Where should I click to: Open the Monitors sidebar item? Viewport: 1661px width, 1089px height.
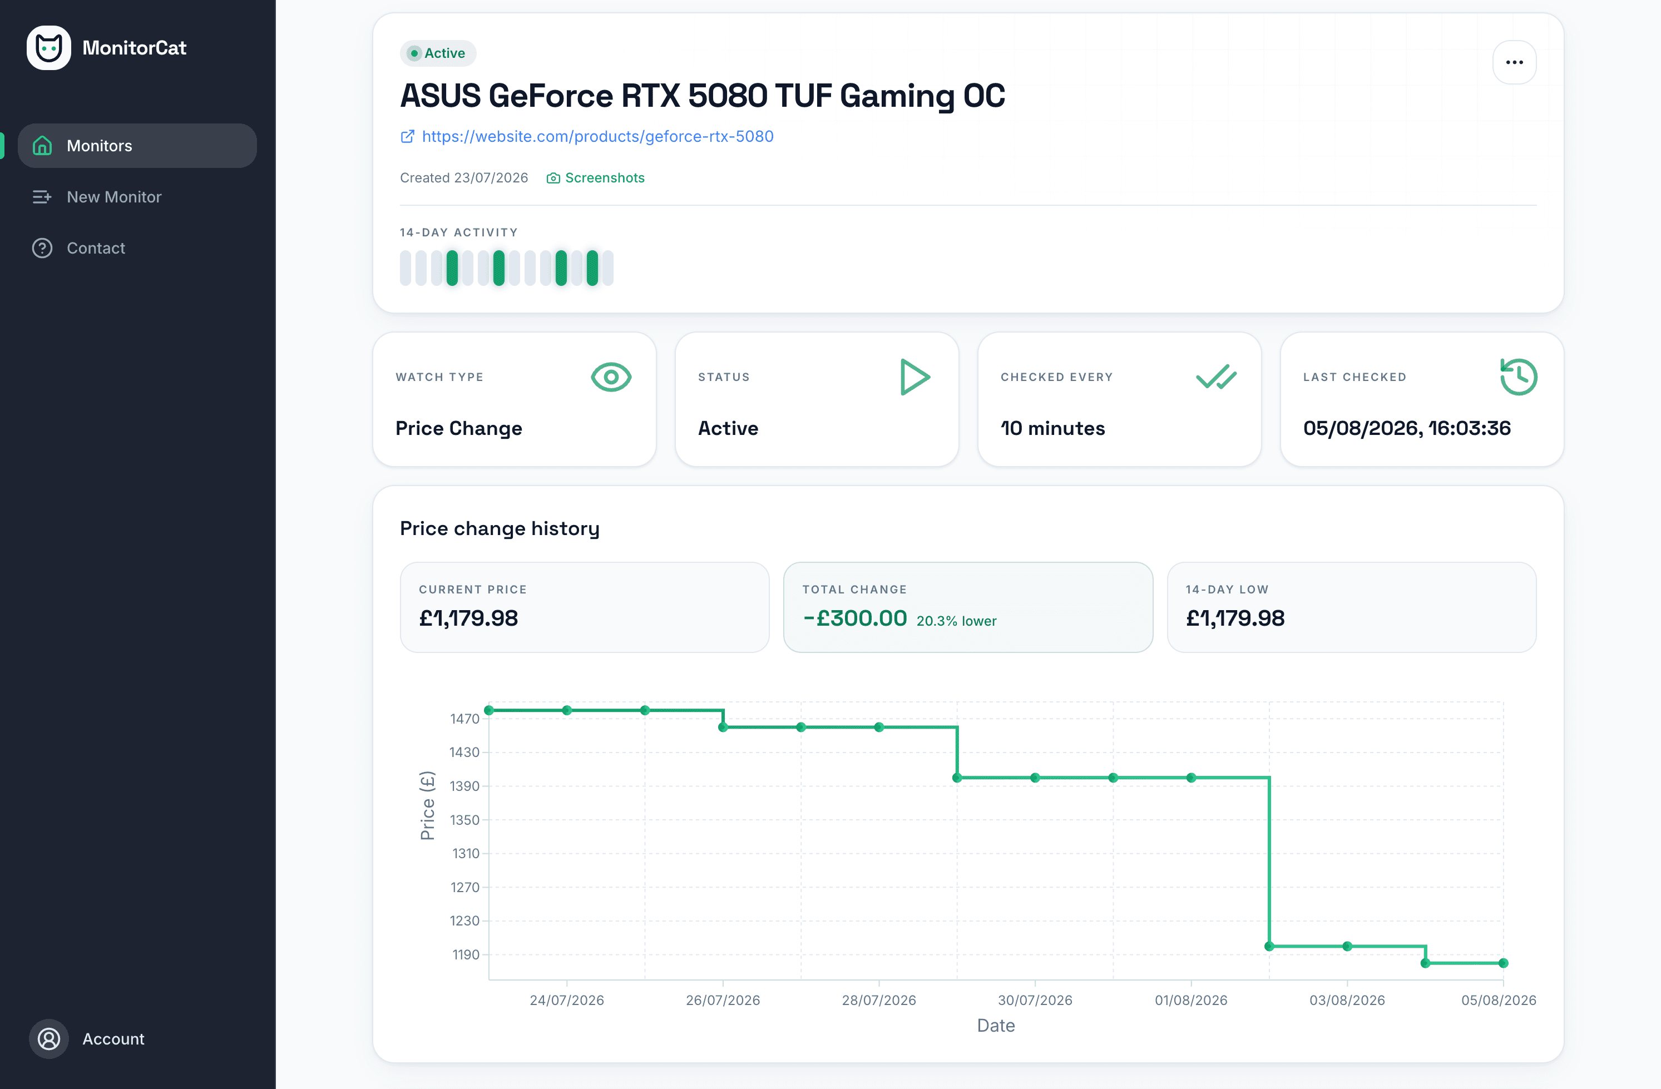click(x=137, y=146)
